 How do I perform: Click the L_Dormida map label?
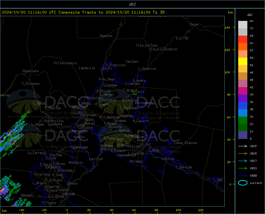pos(184,167)
